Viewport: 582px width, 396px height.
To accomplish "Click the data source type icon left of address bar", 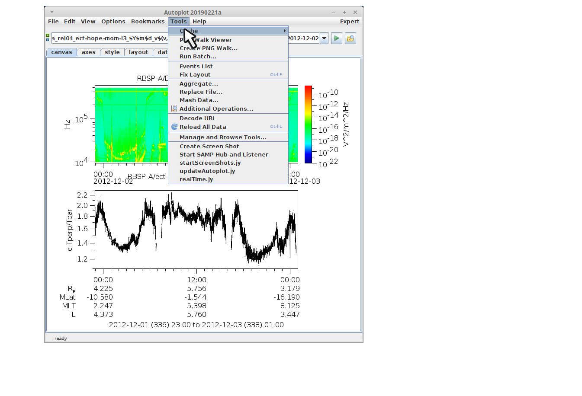I will [48, 38].
